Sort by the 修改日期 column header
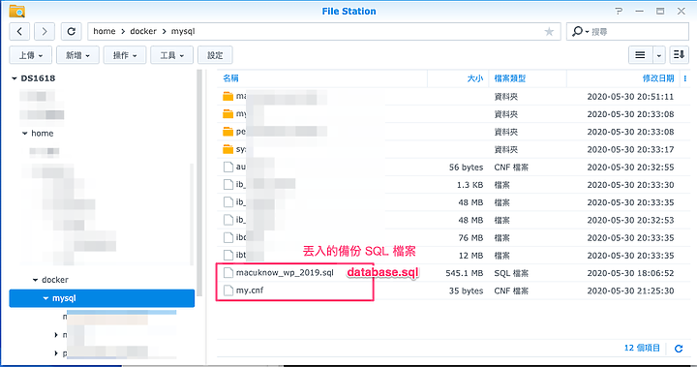 click(x=658, y=78)
